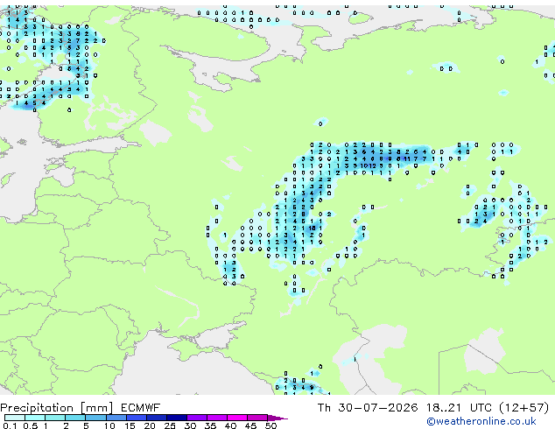Click the '0.5' legend scale label
555x429 pixels.
pos(30,425)
